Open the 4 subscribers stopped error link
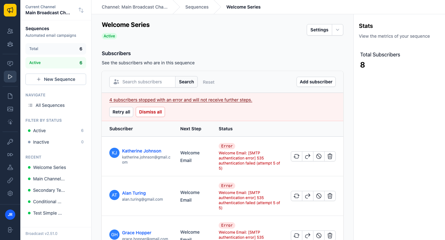The width and height of the screenshot is (445, 240). point(181,100)
